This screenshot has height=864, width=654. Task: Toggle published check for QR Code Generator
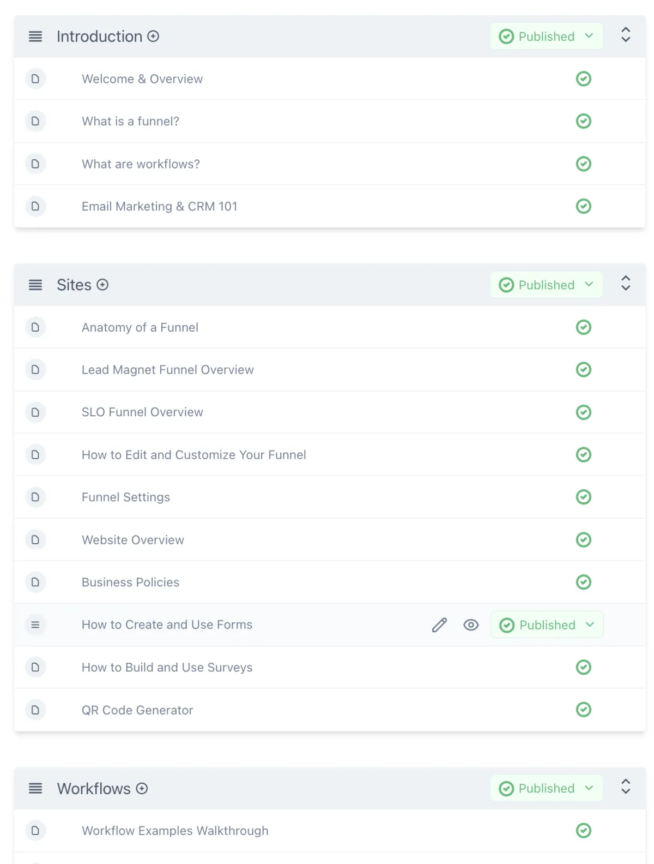point(583,710)
